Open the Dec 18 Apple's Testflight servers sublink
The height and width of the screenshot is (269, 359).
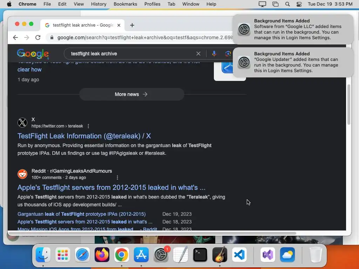coord(85,222)
